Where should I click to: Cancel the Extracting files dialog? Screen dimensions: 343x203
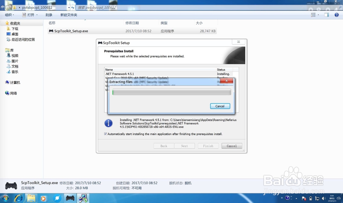220,106
